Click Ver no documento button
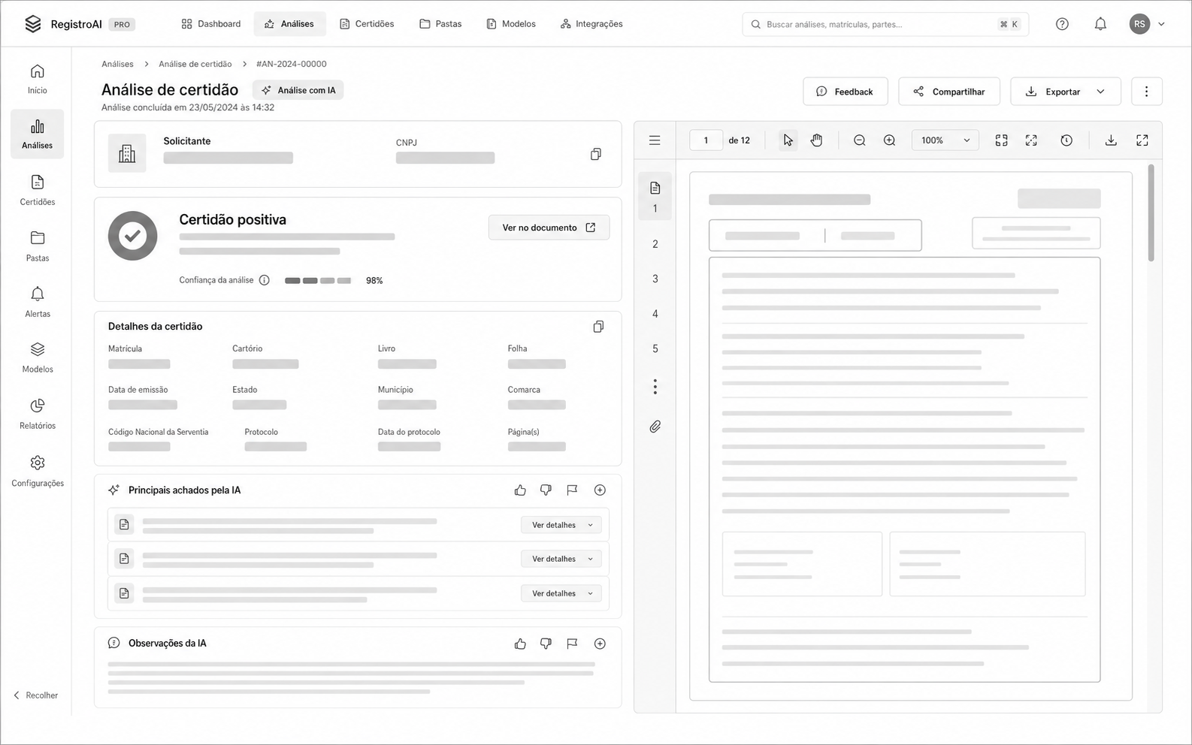The image size is (1192, 745). [549, 228]
